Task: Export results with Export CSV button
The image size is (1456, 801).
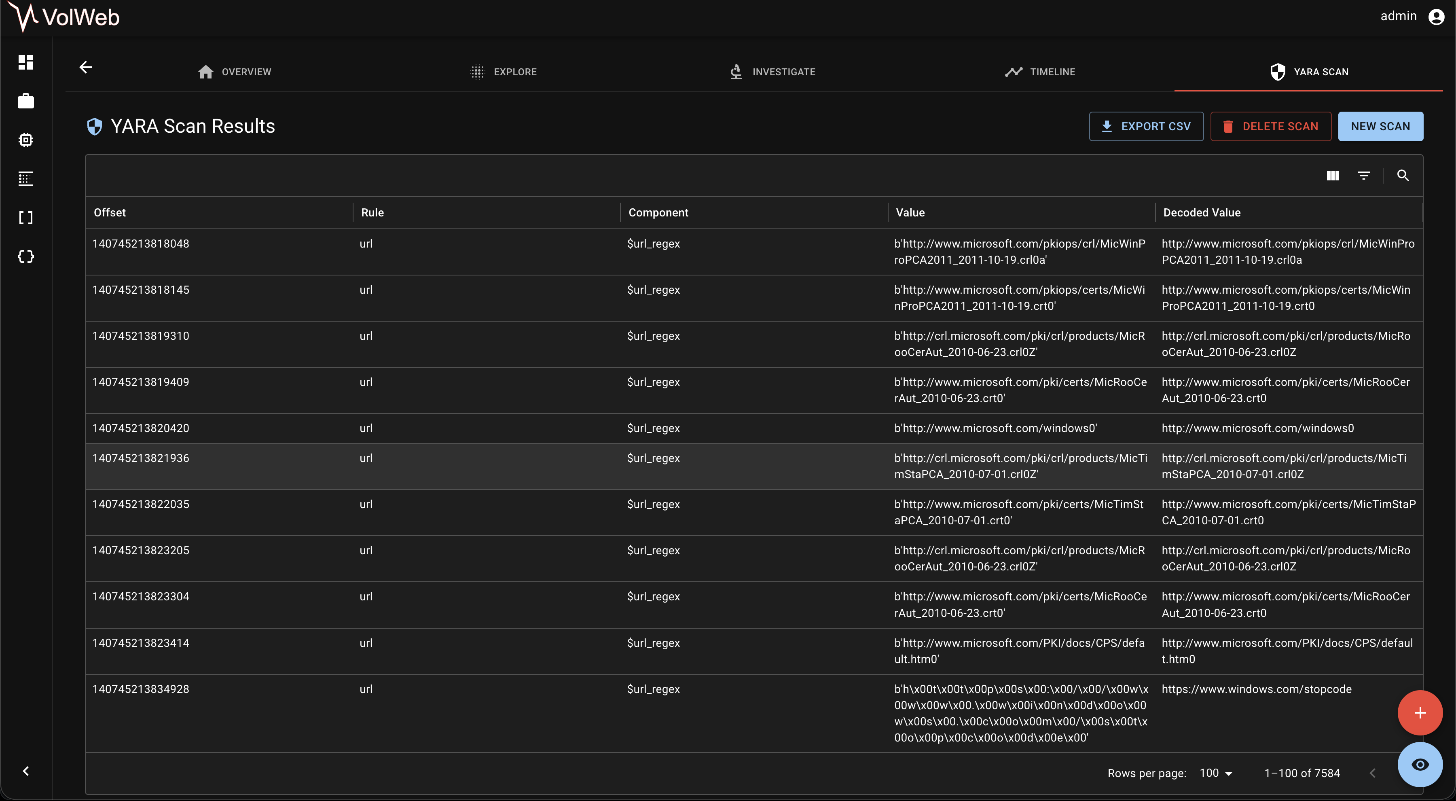Action: click(x=1146, y=126)
